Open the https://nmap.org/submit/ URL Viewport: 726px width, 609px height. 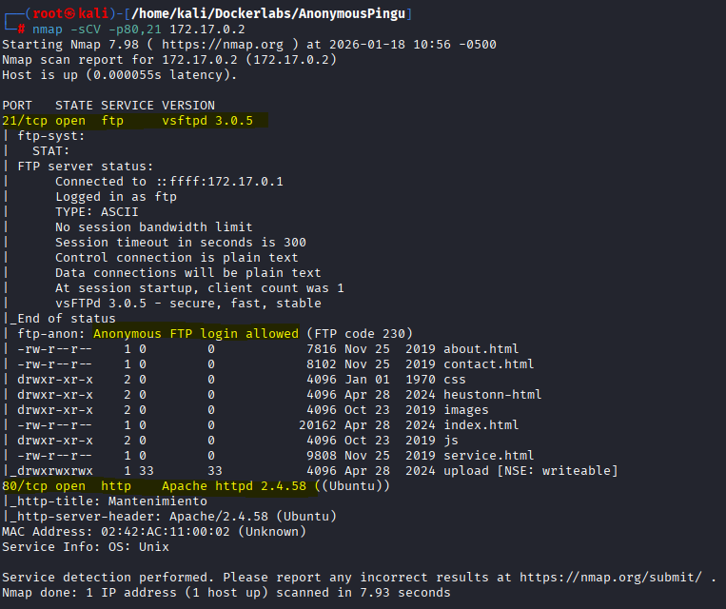[x=610, y=577]
